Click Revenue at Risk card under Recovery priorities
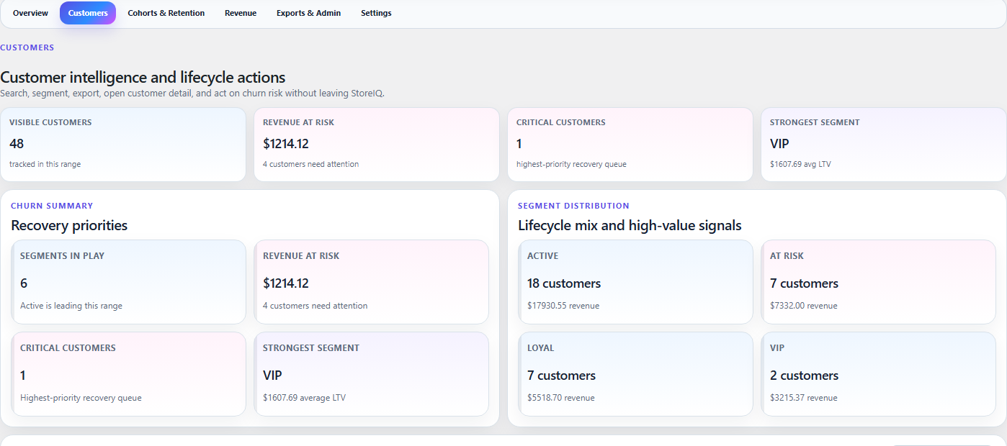Viewport: 1007px width, 446px height. tap(371, 282)
